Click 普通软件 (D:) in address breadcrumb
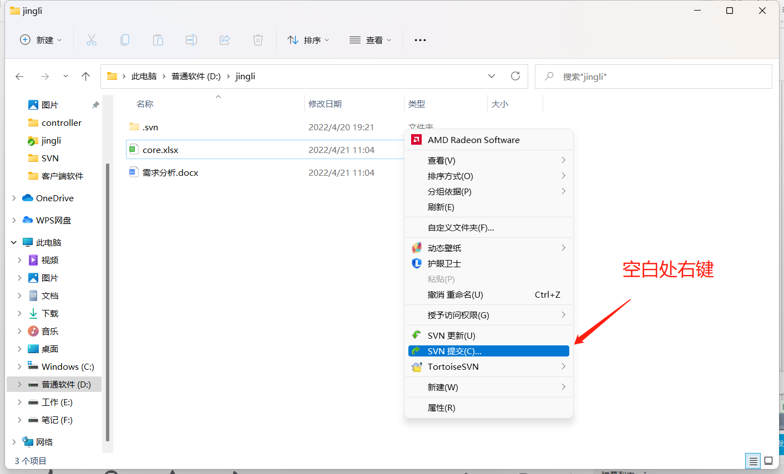The height and width of the screenshot is (474, 784). (196, 76)
